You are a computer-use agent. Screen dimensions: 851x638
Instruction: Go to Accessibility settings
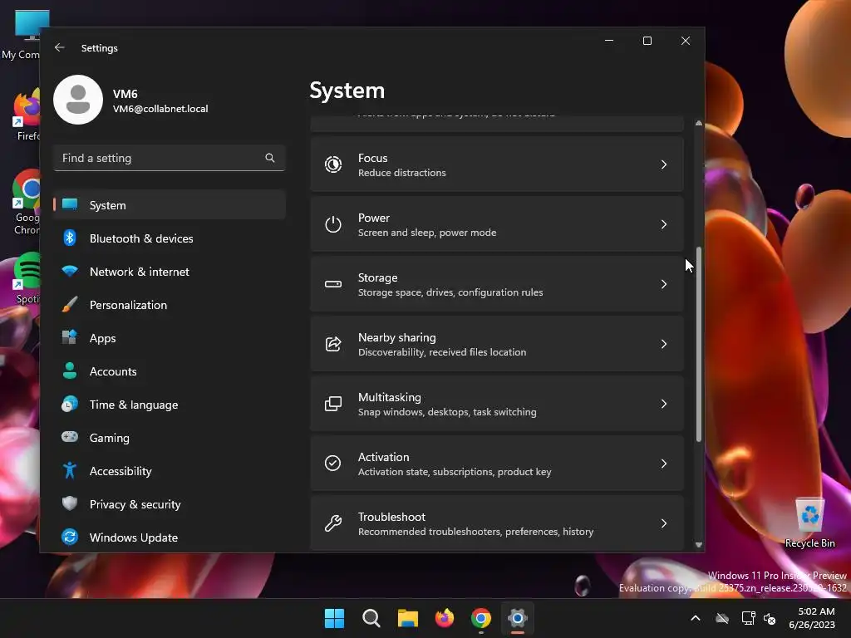(170, 470)
